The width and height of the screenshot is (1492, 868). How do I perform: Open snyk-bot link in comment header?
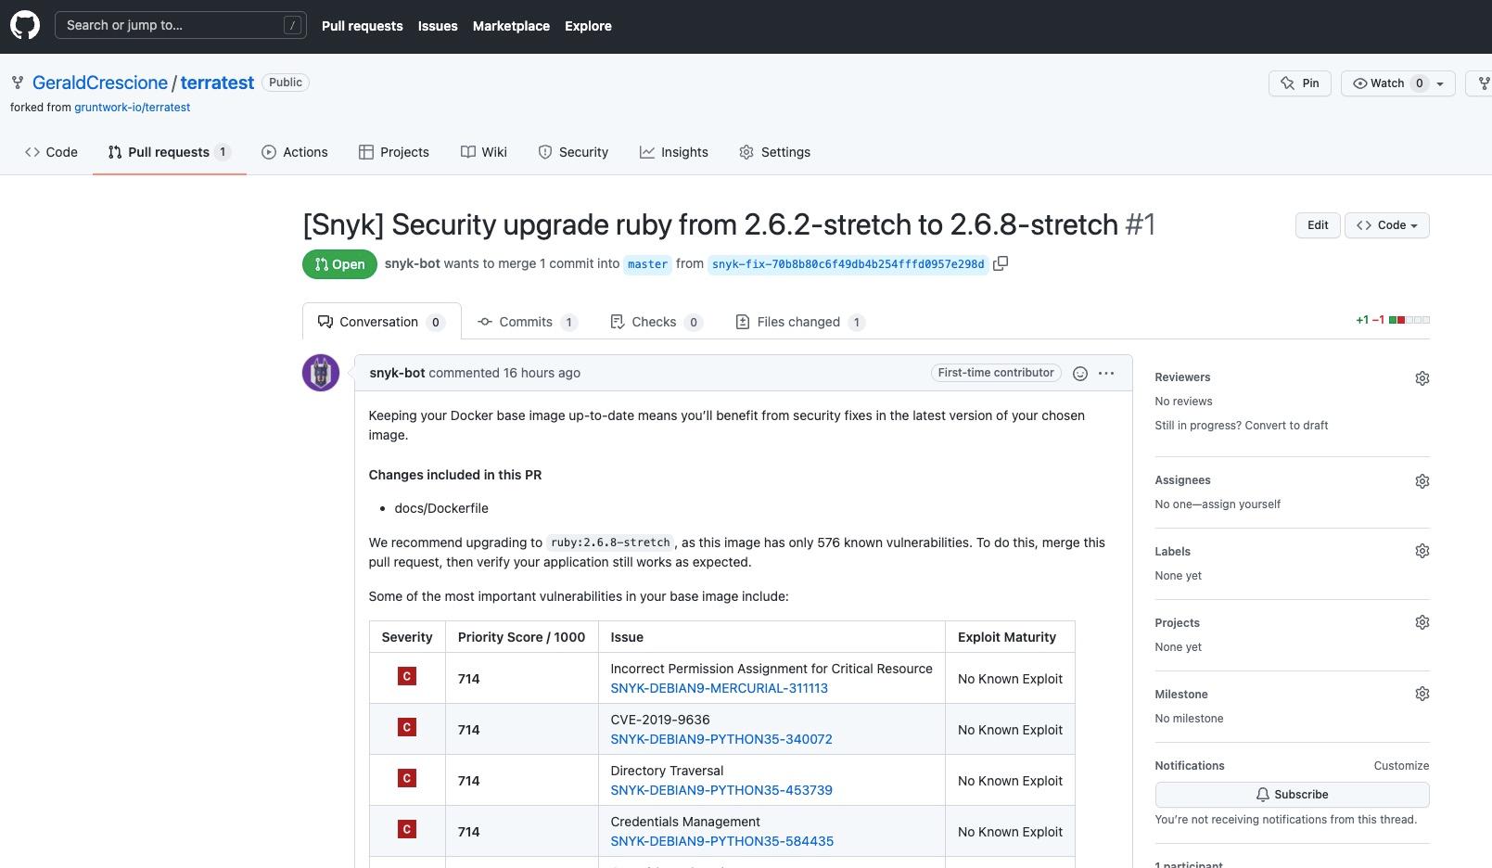[397, 373]
